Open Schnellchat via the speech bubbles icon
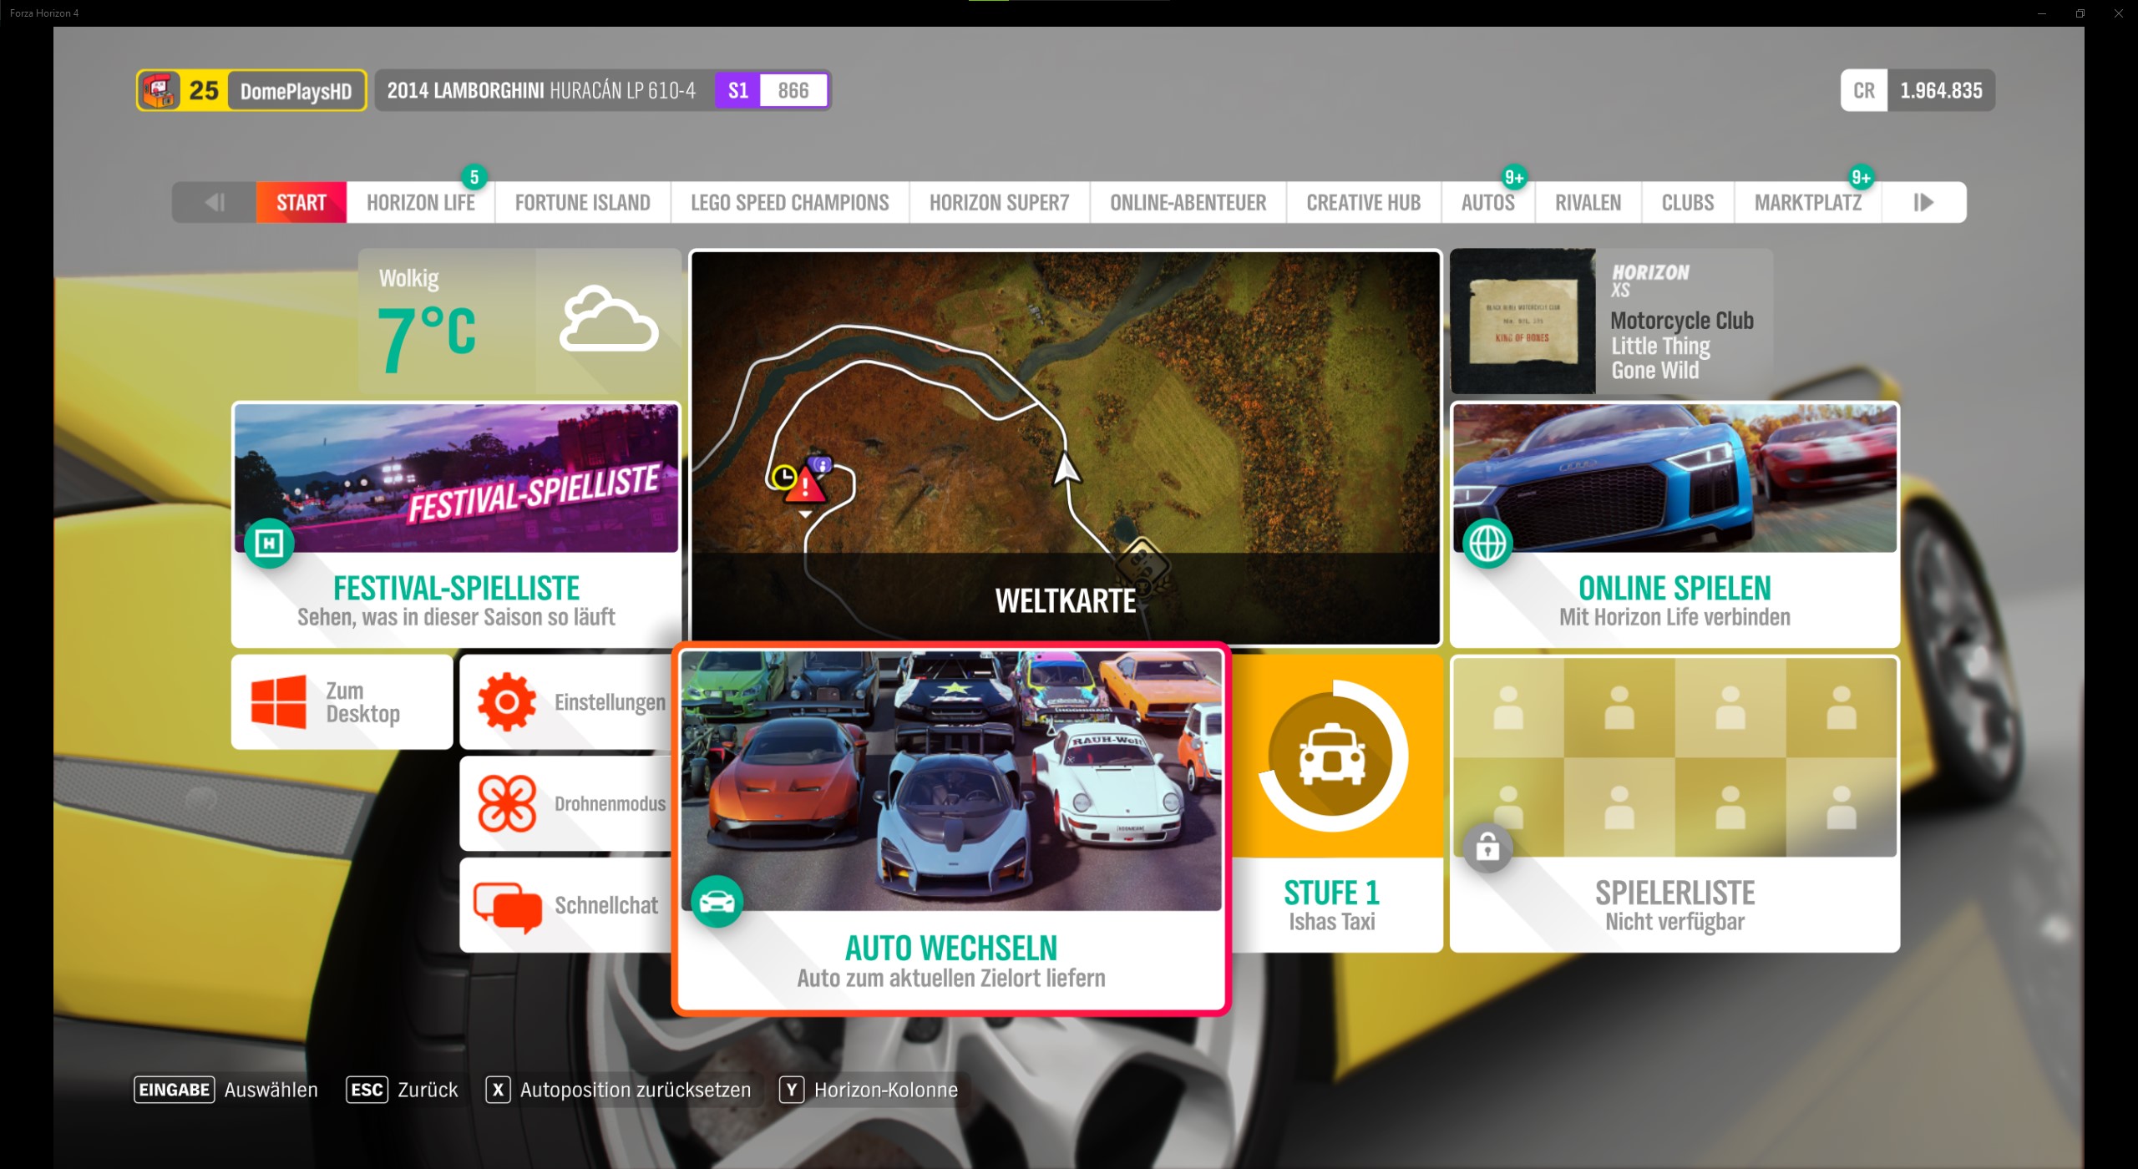Image resolution: width=2138 pixels, height=1169 pixels. pyautogui.click(x=506, y=905)
